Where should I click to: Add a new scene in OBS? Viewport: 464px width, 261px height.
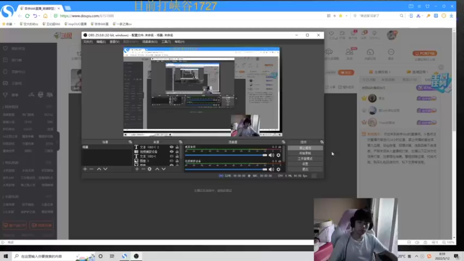[x=85, y=169]
